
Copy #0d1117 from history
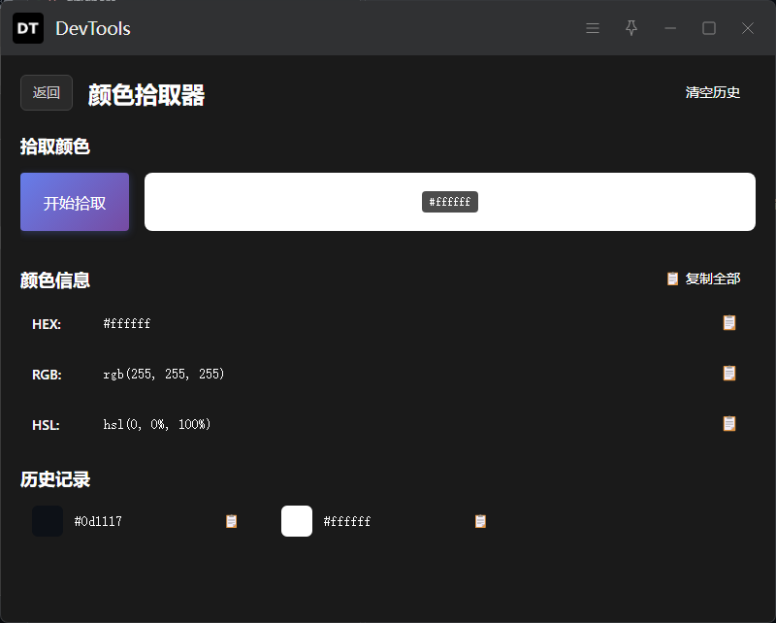tap(231, 521)
